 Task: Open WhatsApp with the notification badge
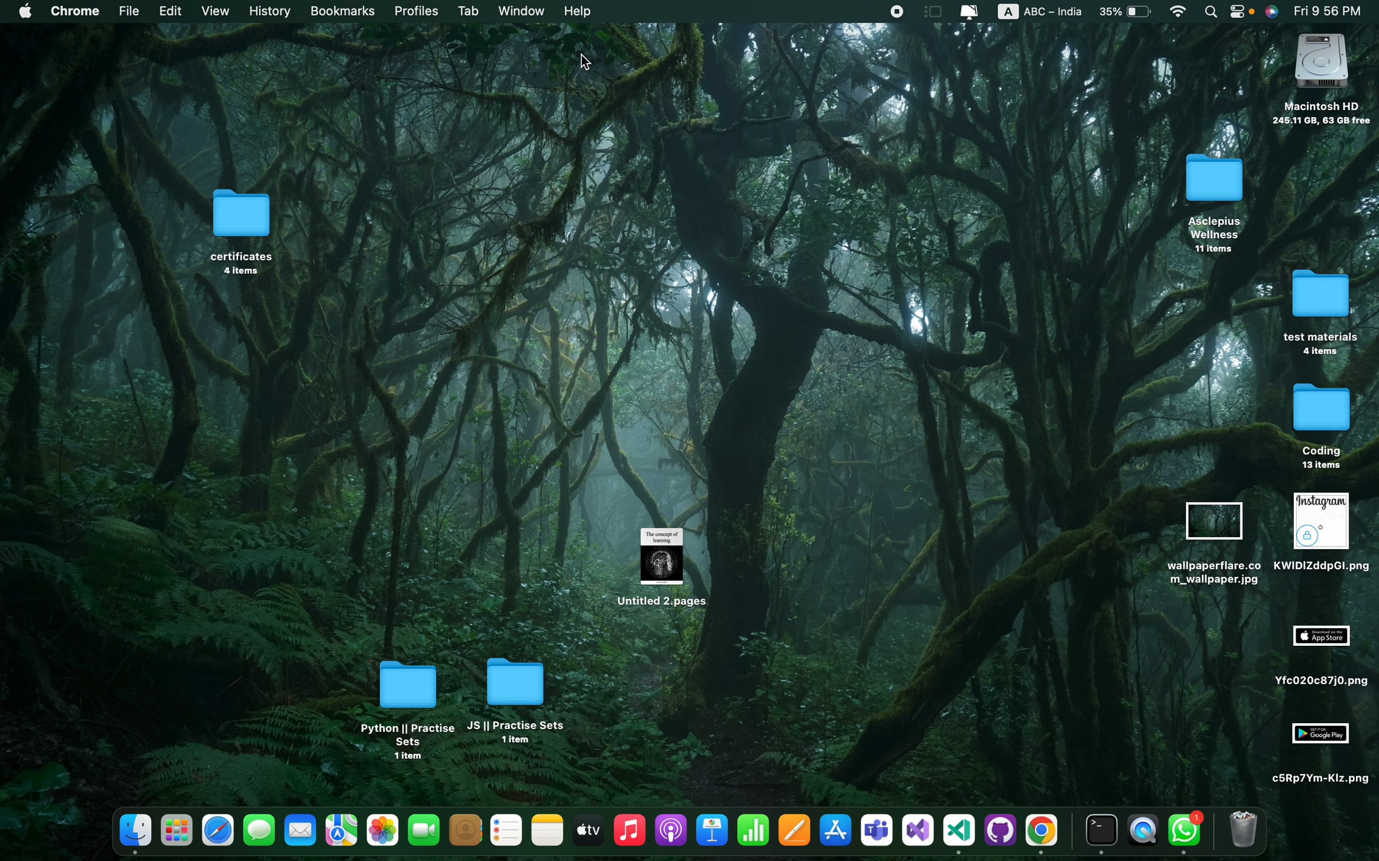tap(1184, 830)
